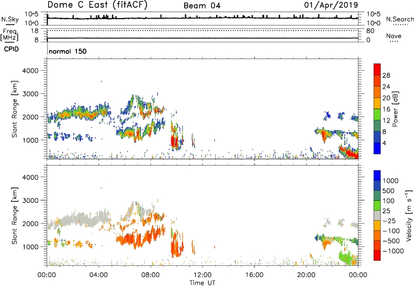Click the 'N.Sky' label
This screenshot has width=414, height=286.
pyautogui.click(x=10, y=19)
